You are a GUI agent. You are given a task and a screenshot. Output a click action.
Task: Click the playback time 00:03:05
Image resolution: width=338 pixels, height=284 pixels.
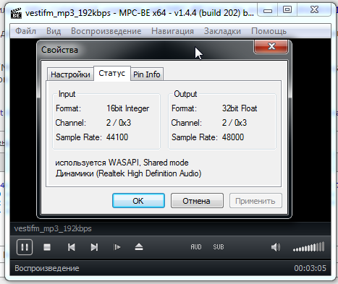310,268
